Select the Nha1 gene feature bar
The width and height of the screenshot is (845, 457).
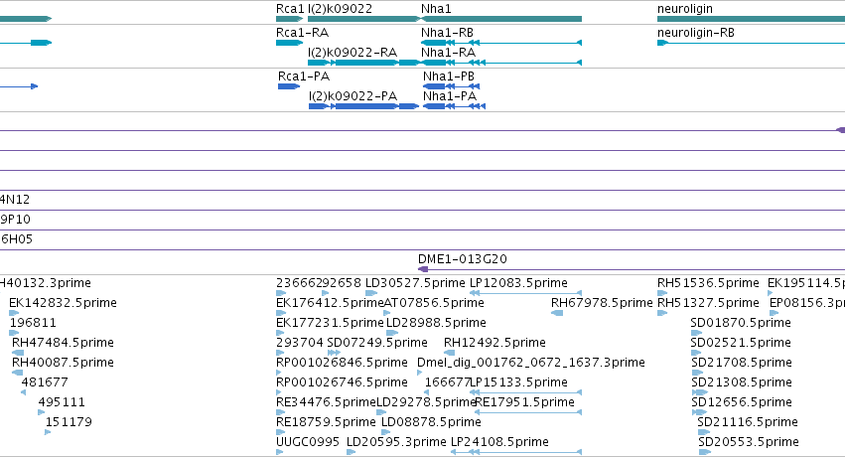click(501, 19)
